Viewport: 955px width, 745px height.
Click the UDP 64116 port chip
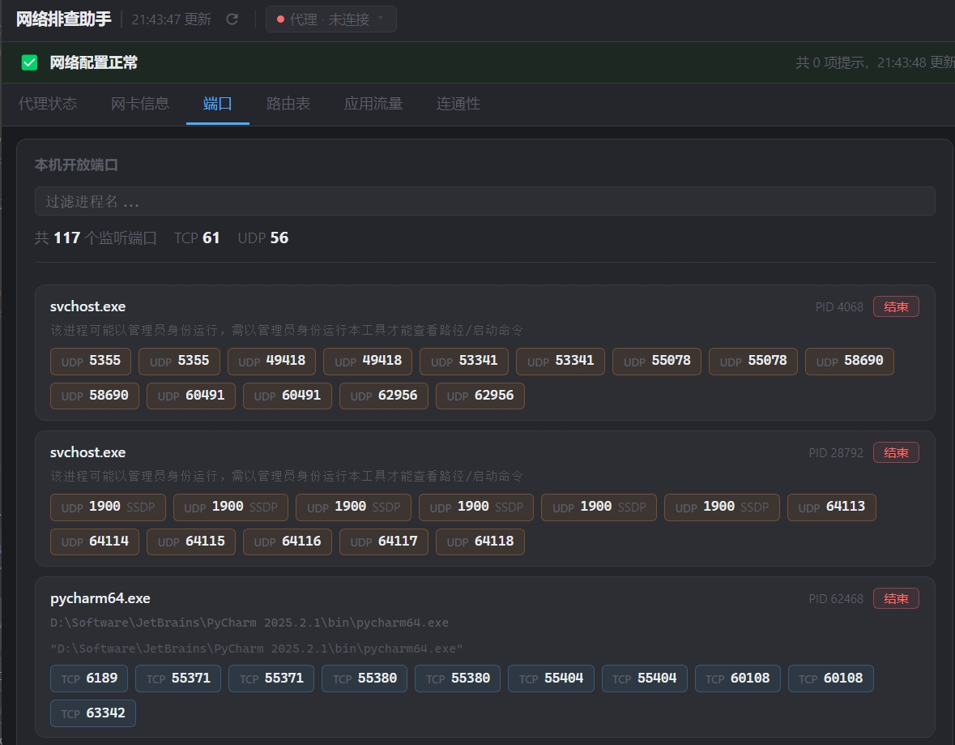click(287, 542)
